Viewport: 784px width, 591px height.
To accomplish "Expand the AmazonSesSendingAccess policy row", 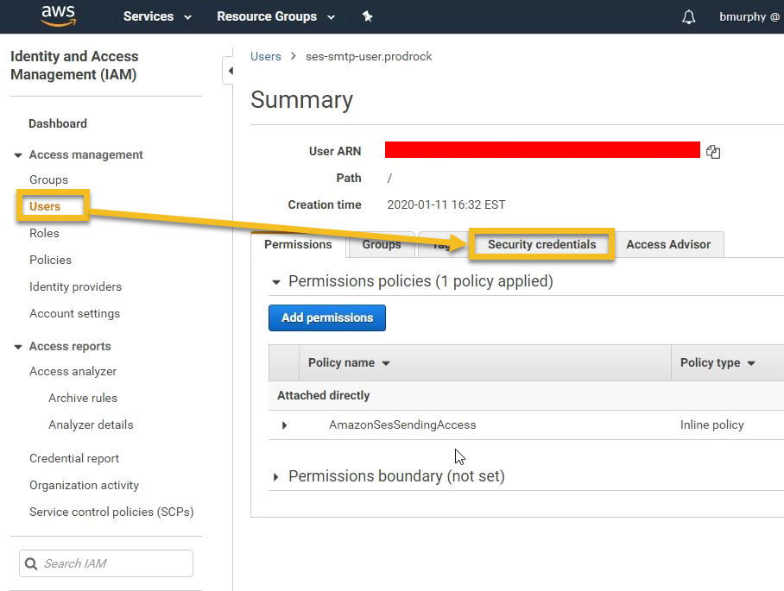I will [284, 425].
